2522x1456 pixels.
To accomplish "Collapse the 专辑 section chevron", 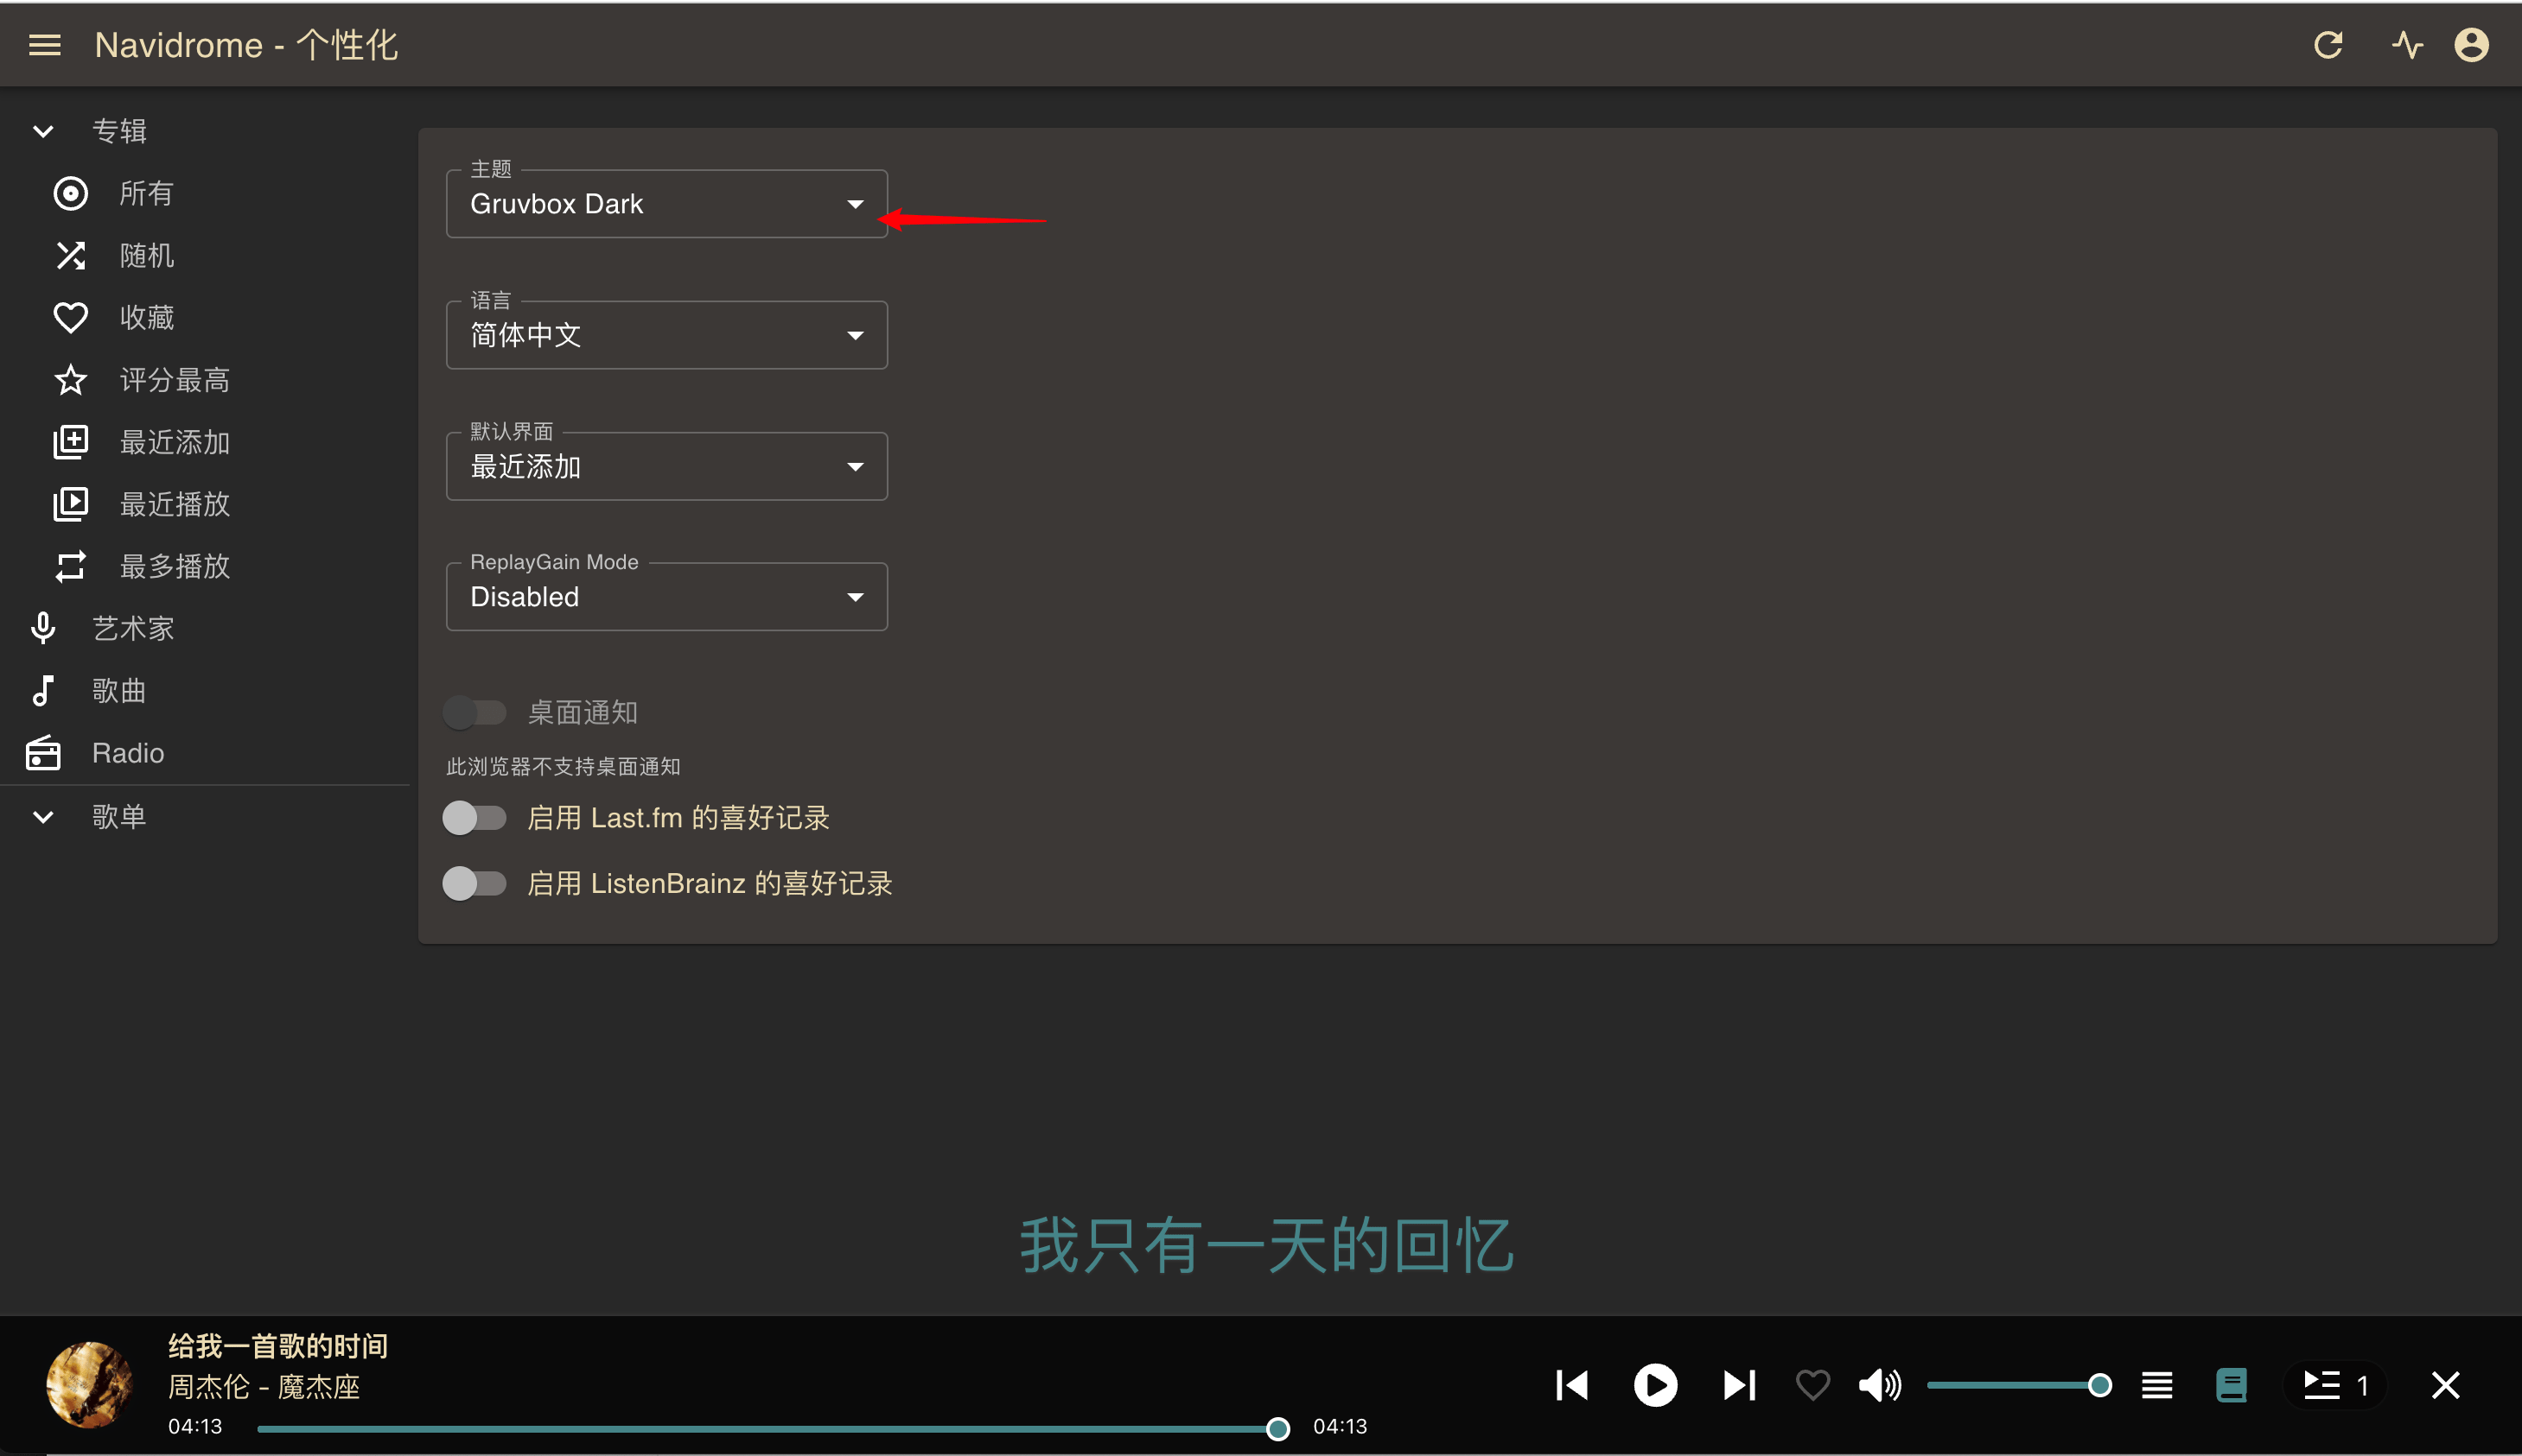I will tap(43, 131).
